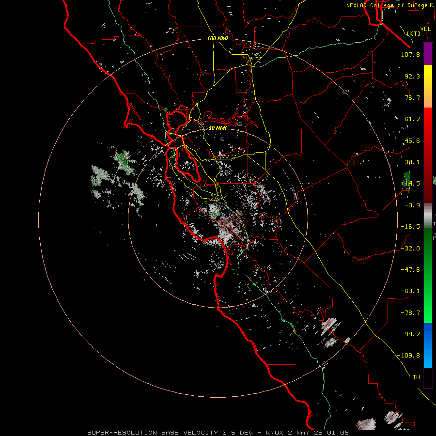The width and height of the screenshot is (436, 436).
Task: Click the [KT] units label
Action: 414,33
